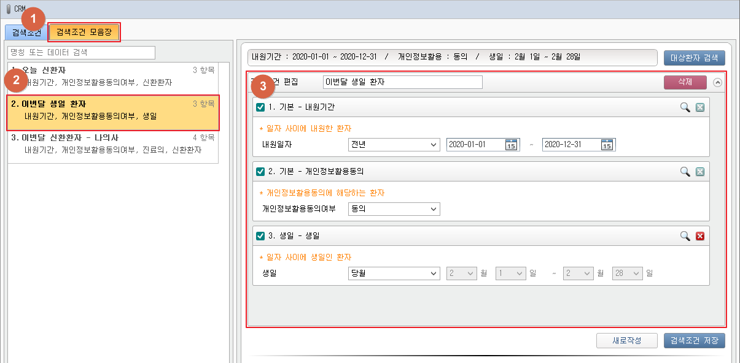Image resolution: width=740 pixels, height=363 pixels.
Task: Click the 대상환자 검색 button
Action: click(x=694, y=58)
